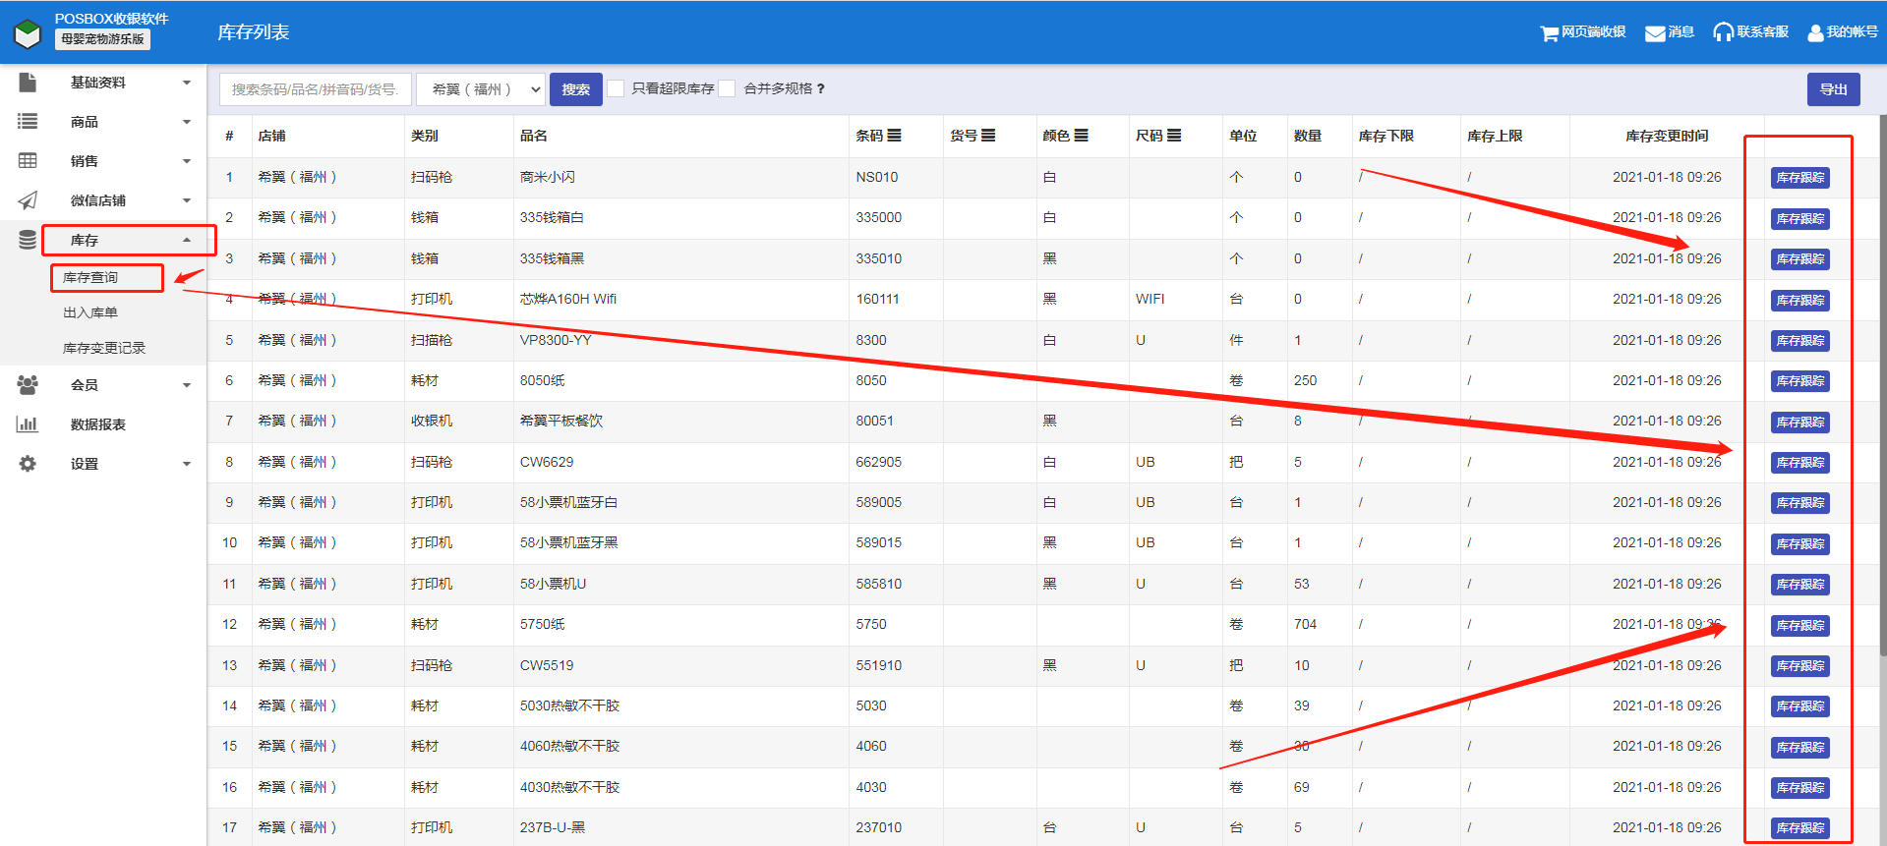Open 出入库单 submenu item

(x=90, y=312)
